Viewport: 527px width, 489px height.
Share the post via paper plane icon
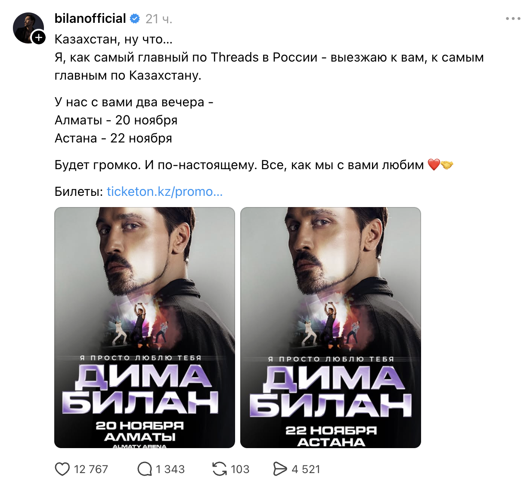(280, 469)
